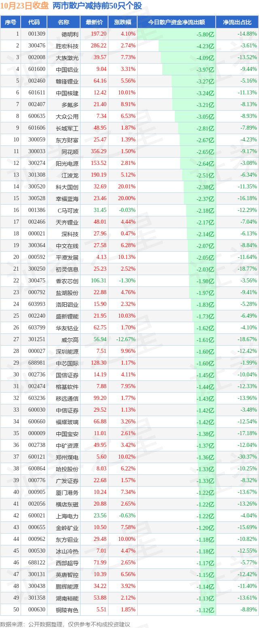Click the 净流出占比 column header

[237, 22]
